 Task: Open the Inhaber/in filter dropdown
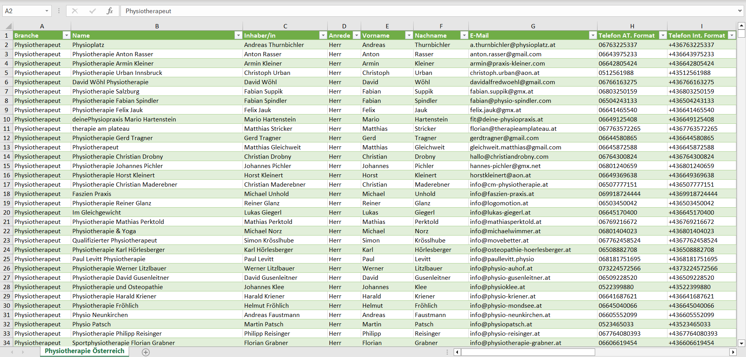pos(323,35)
